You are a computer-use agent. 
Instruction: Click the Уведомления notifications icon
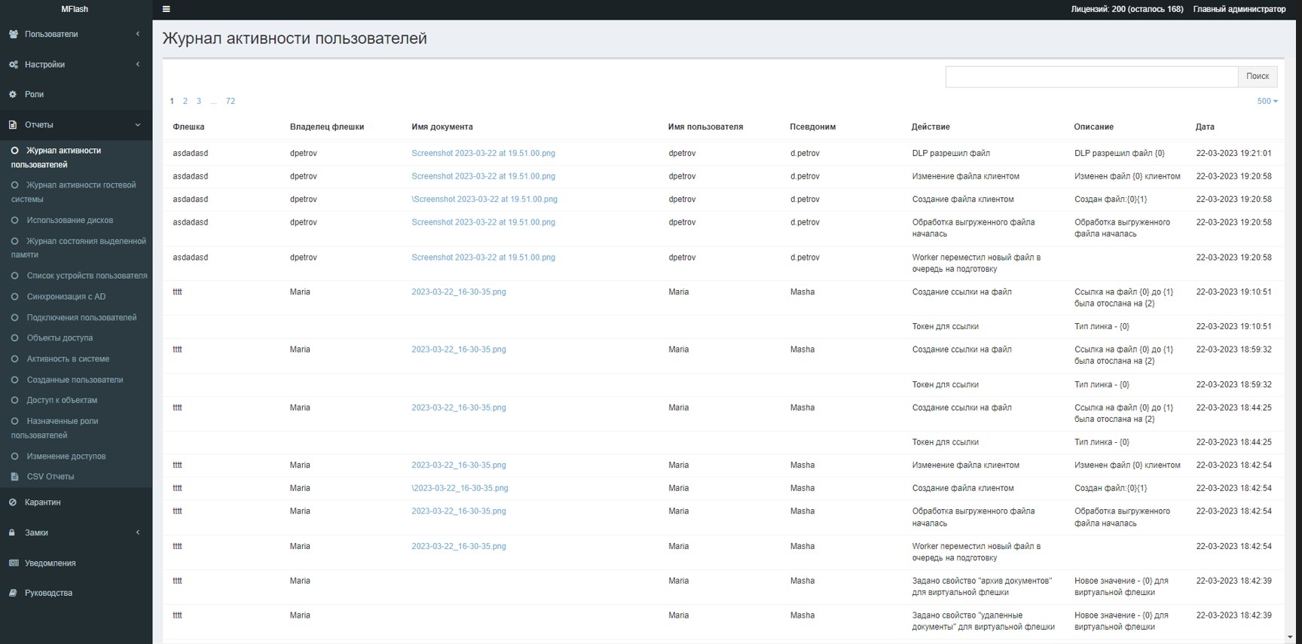tap(14, 563)
